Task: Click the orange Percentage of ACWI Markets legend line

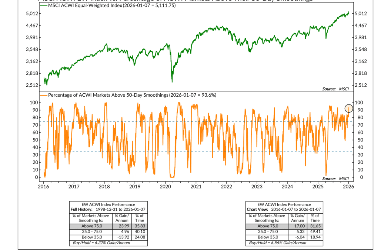Action: (44, 95)
